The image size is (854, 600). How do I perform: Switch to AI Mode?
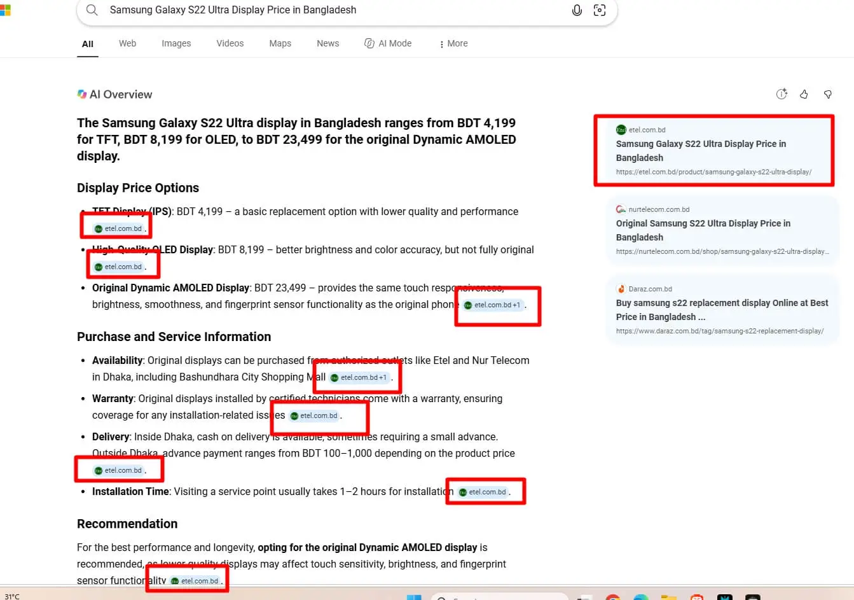pos(388,43)
